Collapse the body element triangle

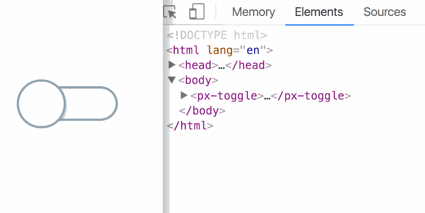point(172,80)
